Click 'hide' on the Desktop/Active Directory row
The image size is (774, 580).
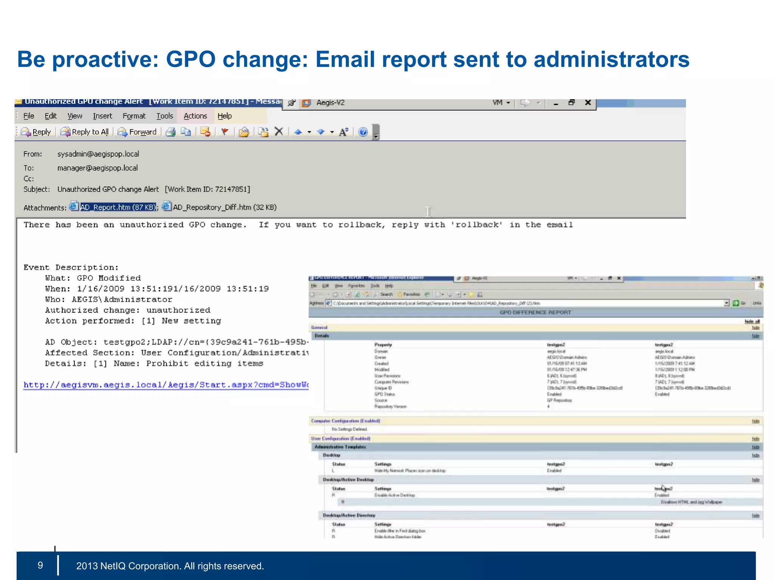(x=755, y=516)
